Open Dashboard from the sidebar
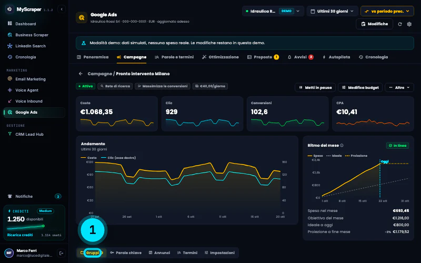This screenshot has height=263, width=421. tap(34, 24)
